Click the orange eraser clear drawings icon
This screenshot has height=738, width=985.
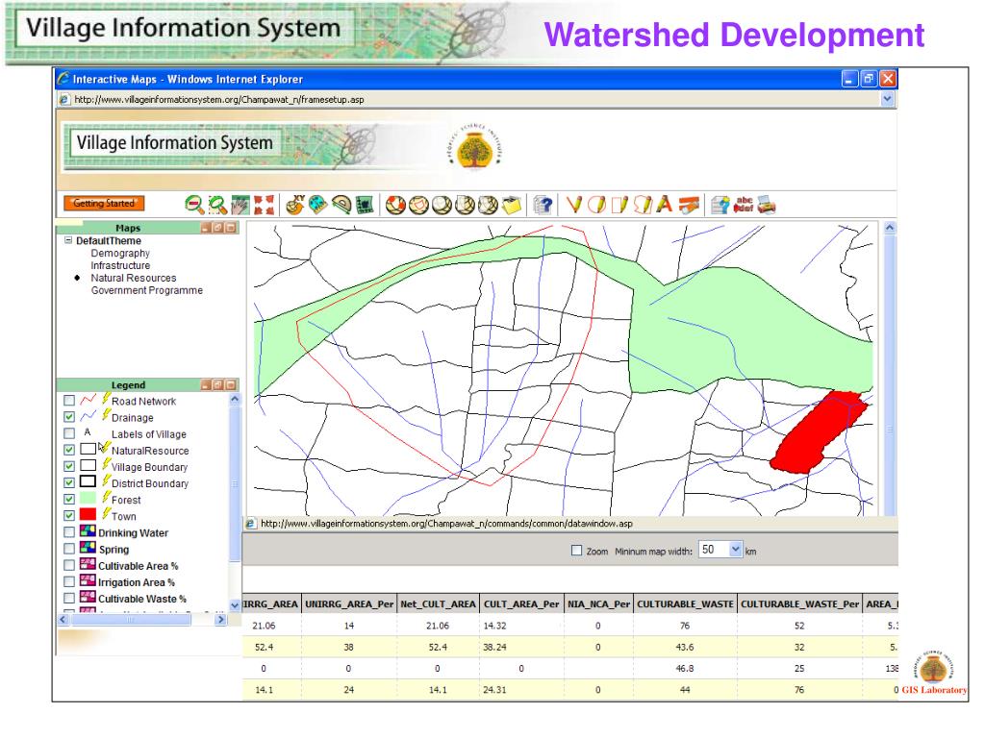(689, 205)
